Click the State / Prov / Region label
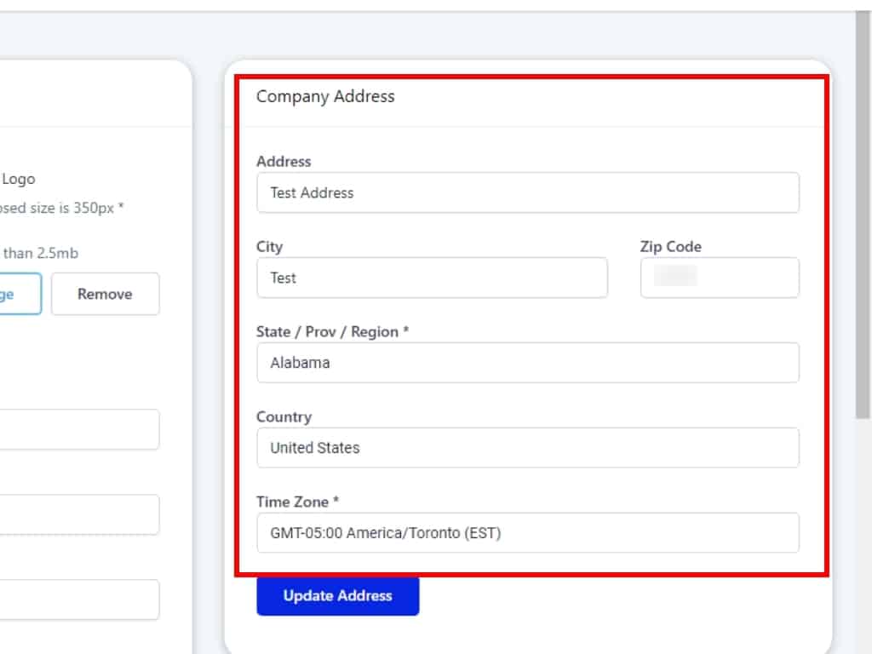Viewport: 872px width, 654px height. 332,331
